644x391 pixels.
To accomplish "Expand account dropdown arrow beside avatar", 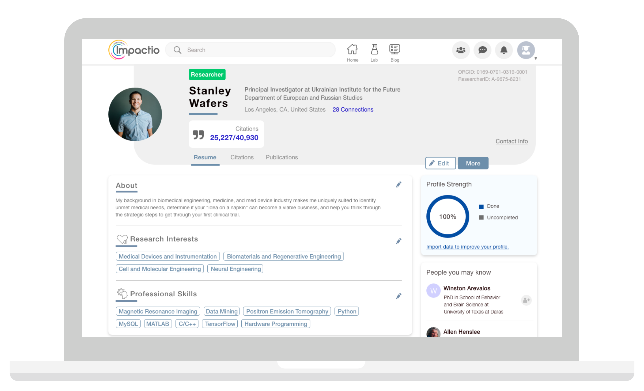I will (536, 58).
